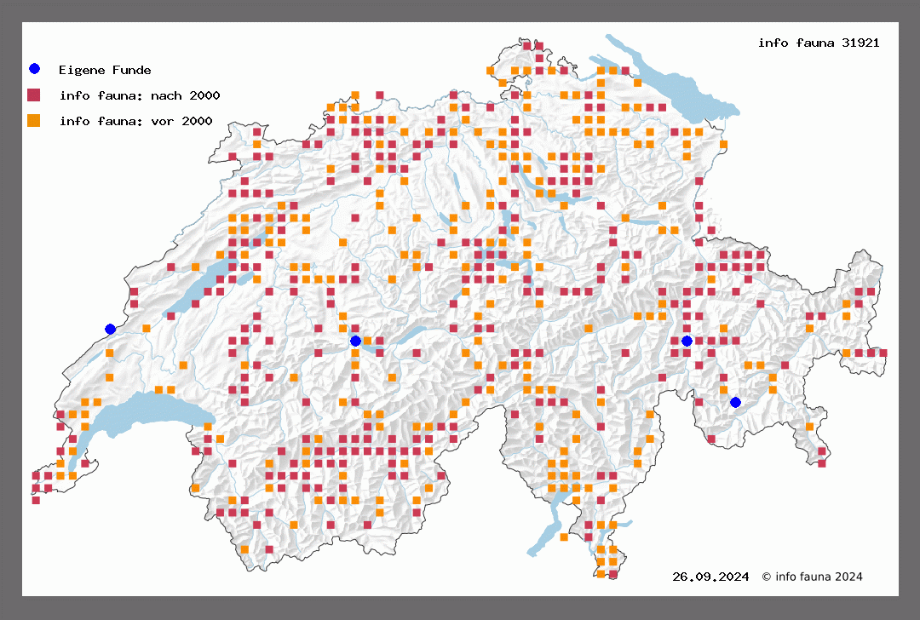
Task: Click the westernmost blue dot on the map
Action: 110,329
